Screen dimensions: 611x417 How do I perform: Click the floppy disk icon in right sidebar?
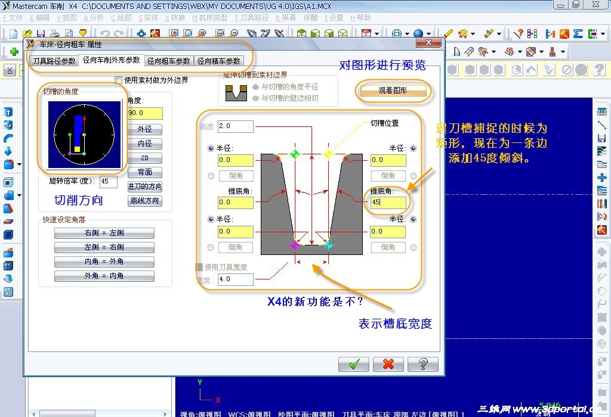click(x=601, y=138)
